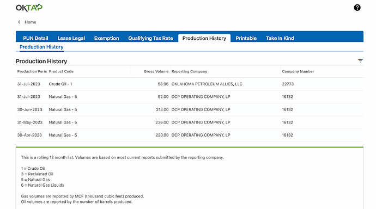Viewport: 376px width, 209px height.
Task: Click the '6 = Natural Gas Liquids' legend line
Action: point(43,185)
